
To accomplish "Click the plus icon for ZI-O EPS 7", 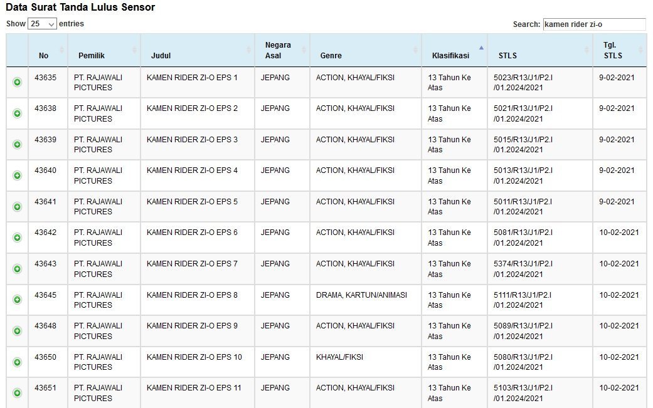I will [17, 269].
